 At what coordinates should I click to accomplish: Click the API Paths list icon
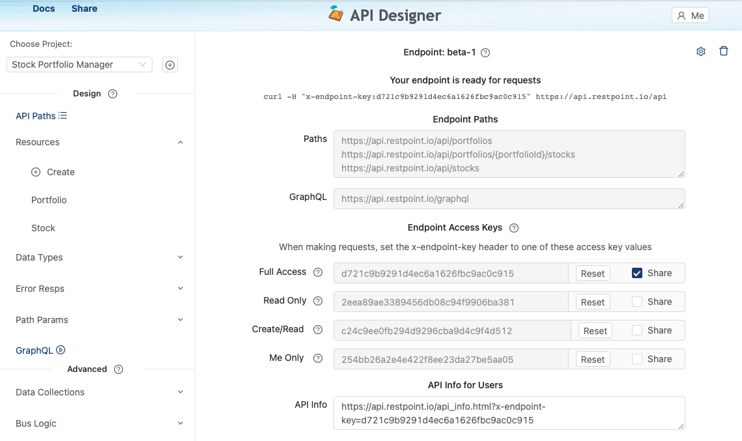[63, 115]
